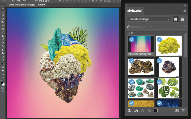Viewport: 191px width, 119px height.
Task: Change screen mode icon in toolbar
Action: (3, 91)
